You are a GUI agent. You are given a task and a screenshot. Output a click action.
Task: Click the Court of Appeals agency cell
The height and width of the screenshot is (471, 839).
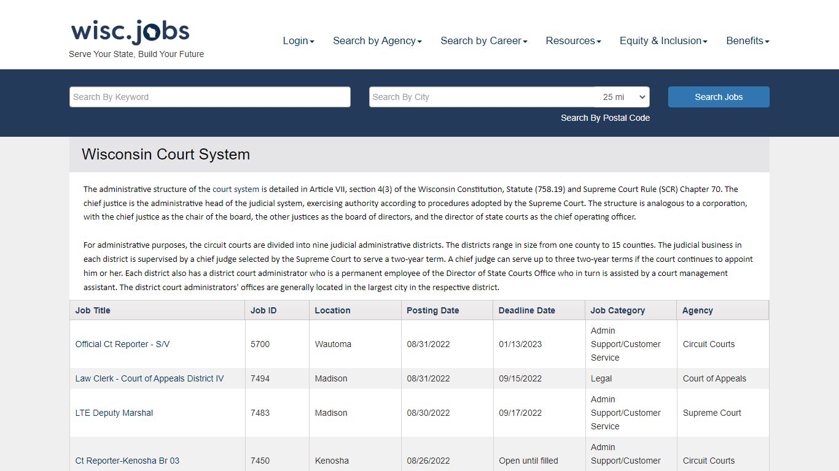coord(723,378)
